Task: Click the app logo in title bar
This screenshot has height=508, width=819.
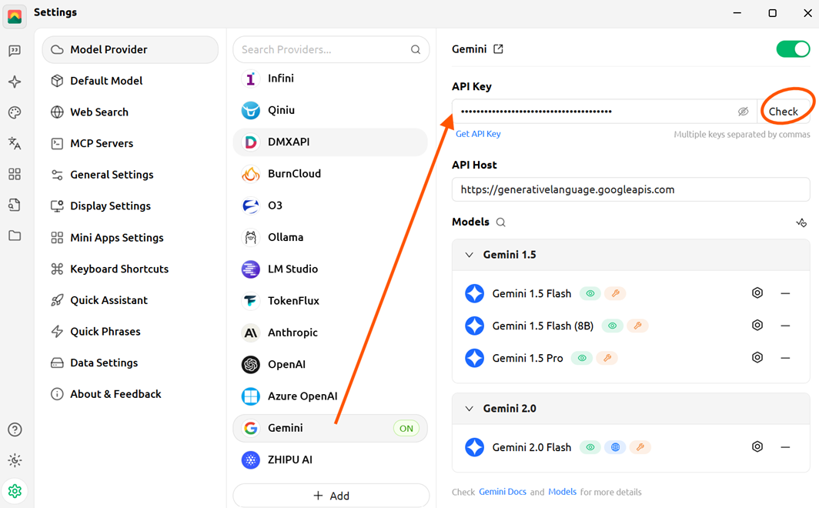Action: [x=15, y=16]
